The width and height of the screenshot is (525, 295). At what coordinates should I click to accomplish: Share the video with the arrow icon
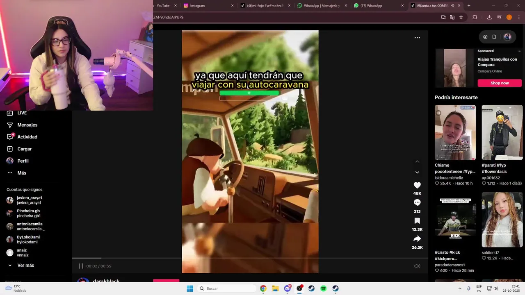click(417, 239)
